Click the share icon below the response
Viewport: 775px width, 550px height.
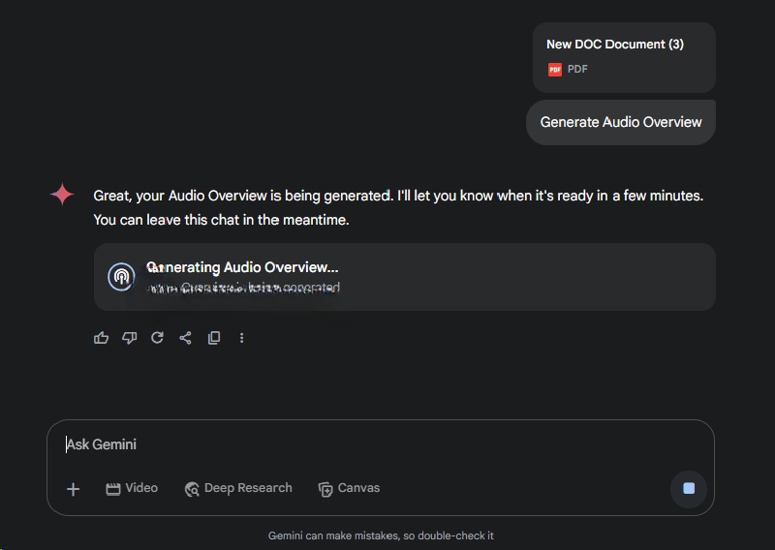point(185,338)
